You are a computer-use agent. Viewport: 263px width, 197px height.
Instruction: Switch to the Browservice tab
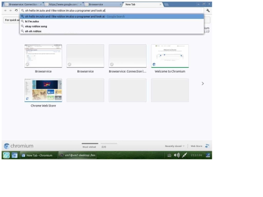pos(102,4)
